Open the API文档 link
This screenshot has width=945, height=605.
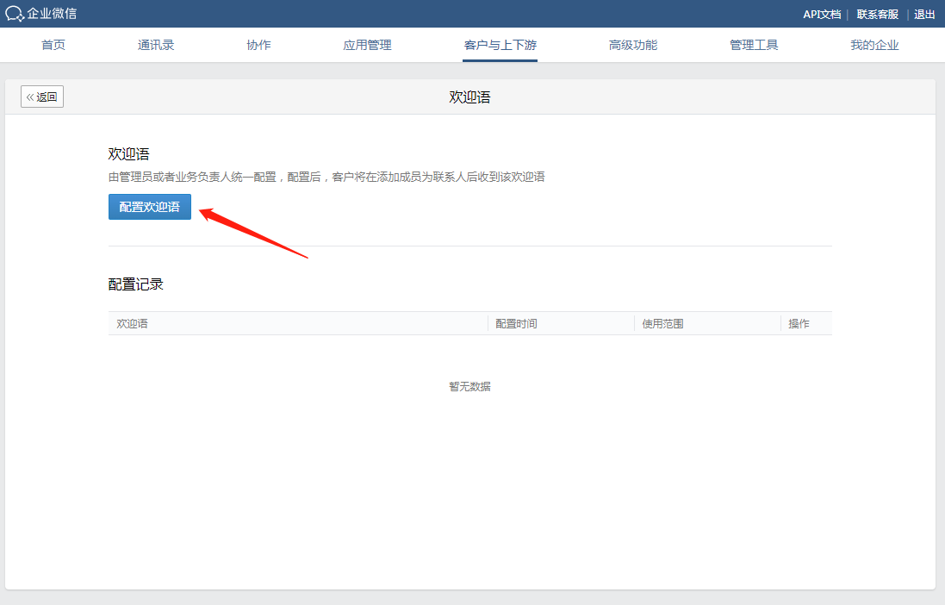point(822,15)
